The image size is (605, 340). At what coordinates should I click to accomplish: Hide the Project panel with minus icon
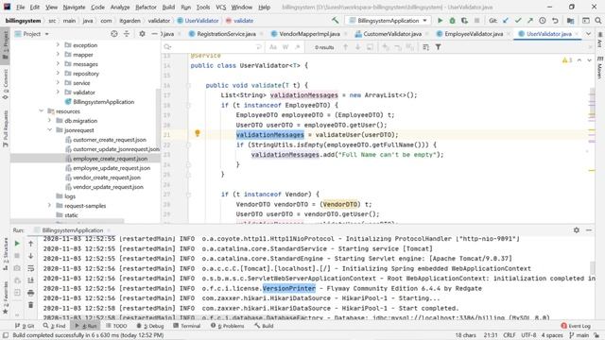pyautogui.click(x=154, y=34)
